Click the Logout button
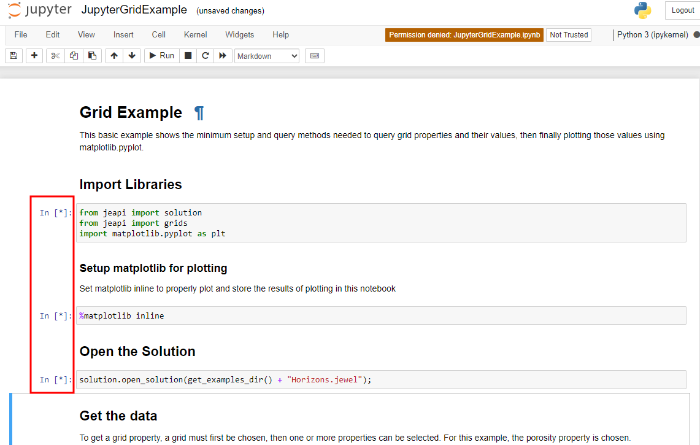This screenshot has height=445, width=700. pos(682,10)
